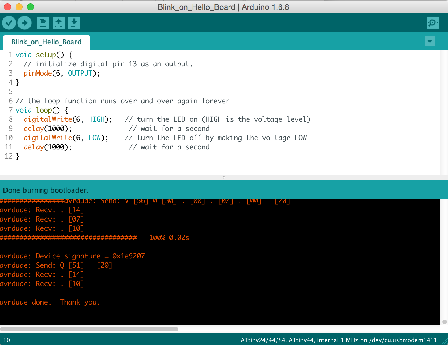Click the 'delay(1000);' on line 11

pyautogui.click(x=48, y=147)
